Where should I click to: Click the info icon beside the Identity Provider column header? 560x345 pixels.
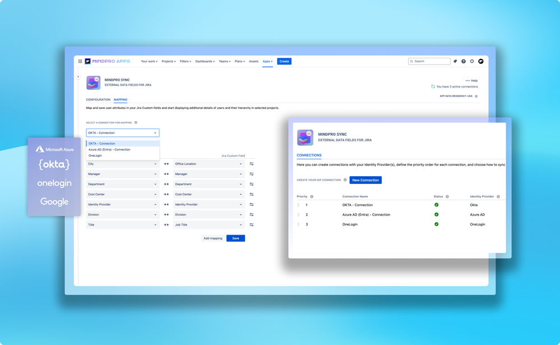click(x=498, y=197)
